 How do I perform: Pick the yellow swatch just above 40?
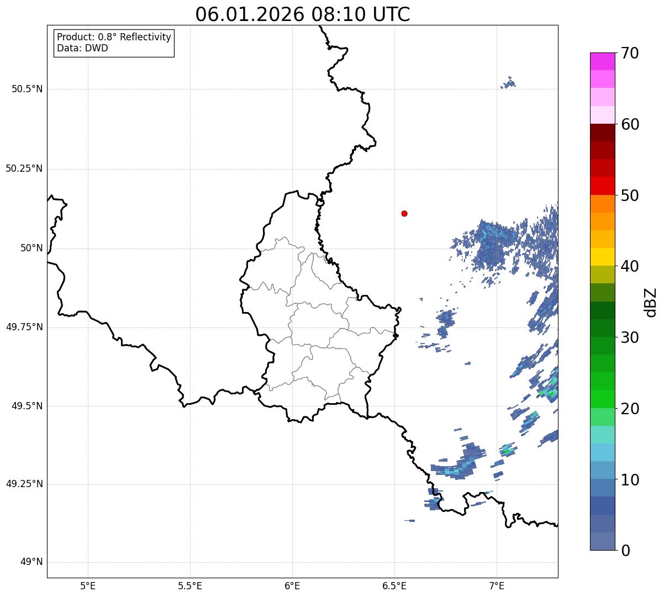(x=602, y=257)
